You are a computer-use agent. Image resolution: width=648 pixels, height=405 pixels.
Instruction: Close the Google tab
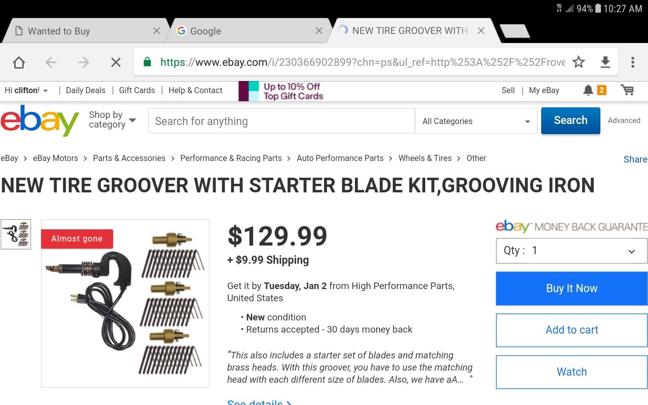point(319,31)
